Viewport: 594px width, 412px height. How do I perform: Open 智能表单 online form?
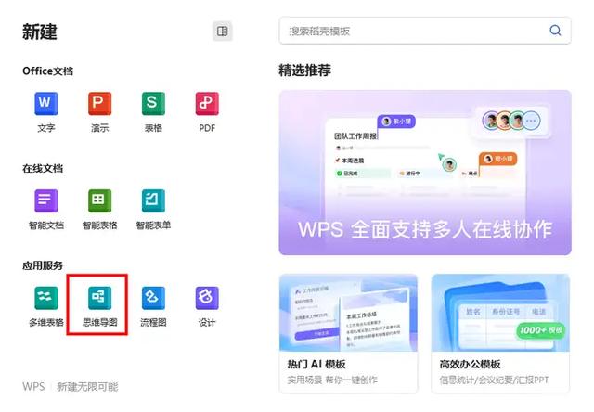click(153, 209)
